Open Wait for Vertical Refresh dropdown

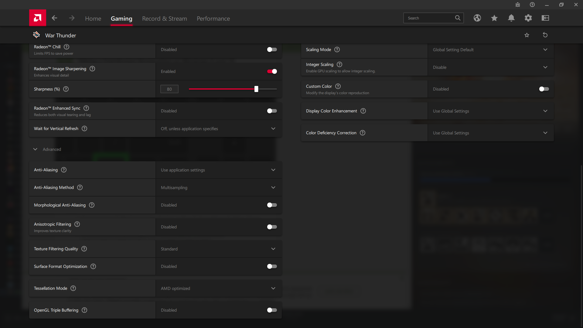pyautogui.click(x=219, y=128)
